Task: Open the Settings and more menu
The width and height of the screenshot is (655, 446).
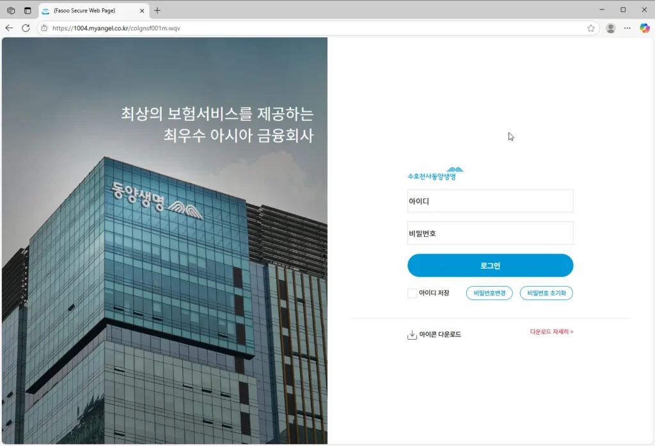Action: (627, 28)
